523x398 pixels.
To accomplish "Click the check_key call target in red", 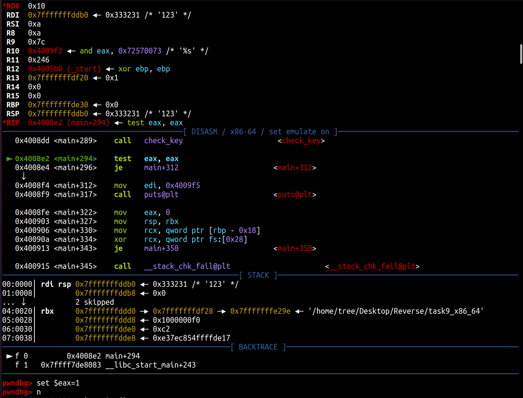I will pyautogui.click(x=301, y=141).
